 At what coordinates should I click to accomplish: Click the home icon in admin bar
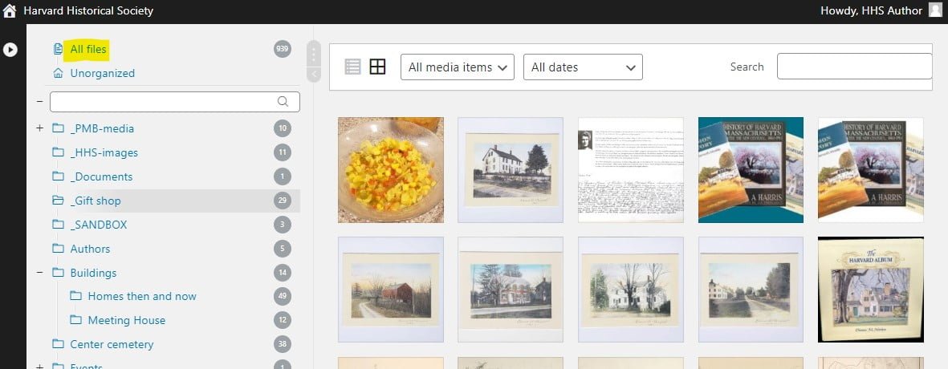pos(10,11)
